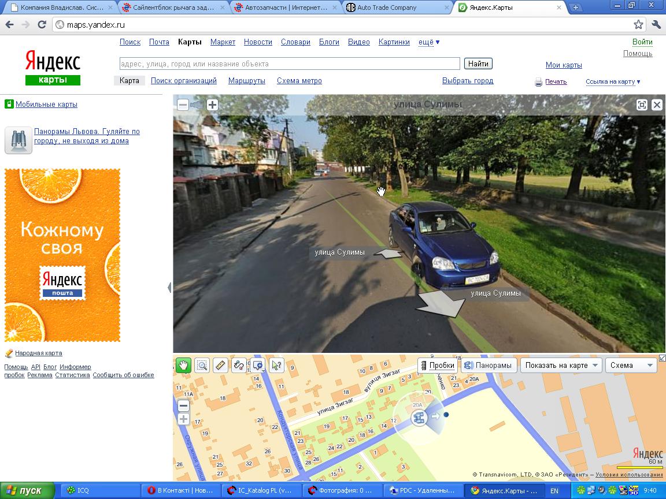Click the pencil icon beside Народная карта
Image resolution: width=666 pixels, height=499 pixels.
(9, 353)
